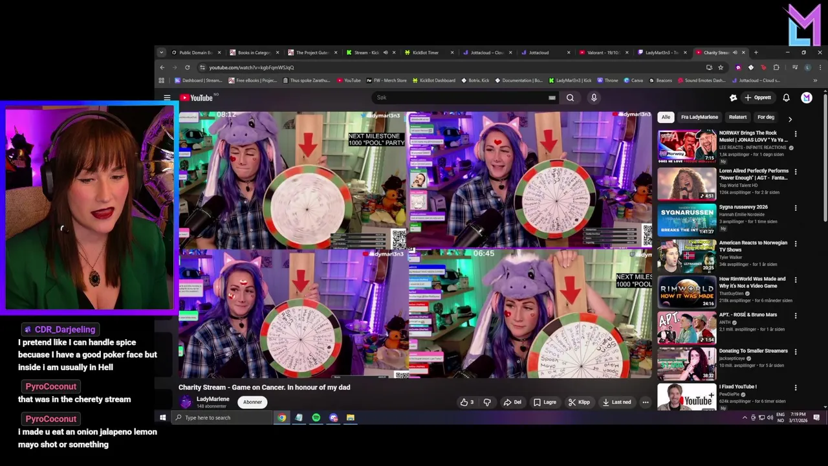Open options menu for American Reacts video
This screenshot has width=828, height=466.
tap(796, 243)
